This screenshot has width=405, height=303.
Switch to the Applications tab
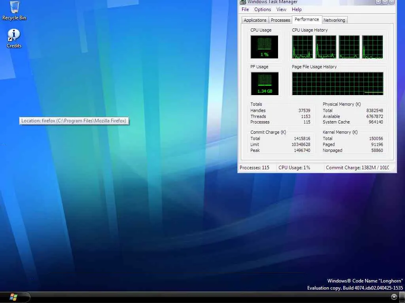click(255, 20)
